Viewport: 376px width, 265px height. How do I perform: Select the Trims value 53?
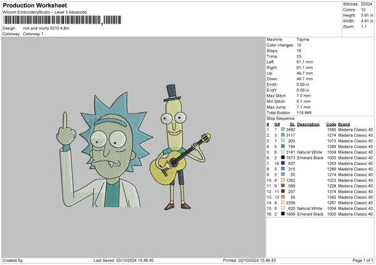tap(299, 56)
